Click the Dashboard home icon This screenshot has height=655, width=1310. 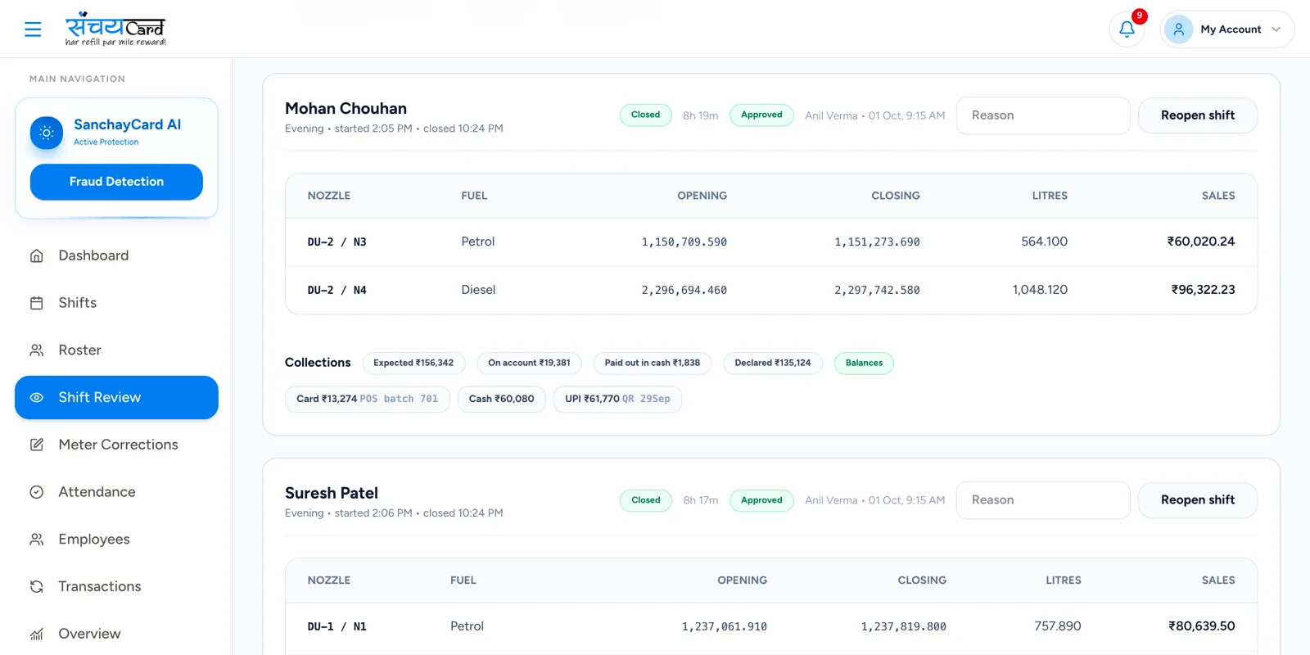37,255
